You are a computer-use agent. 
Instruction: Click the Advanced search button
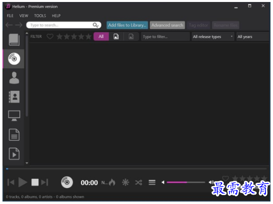pyautogui.click(x=167, y=25)
